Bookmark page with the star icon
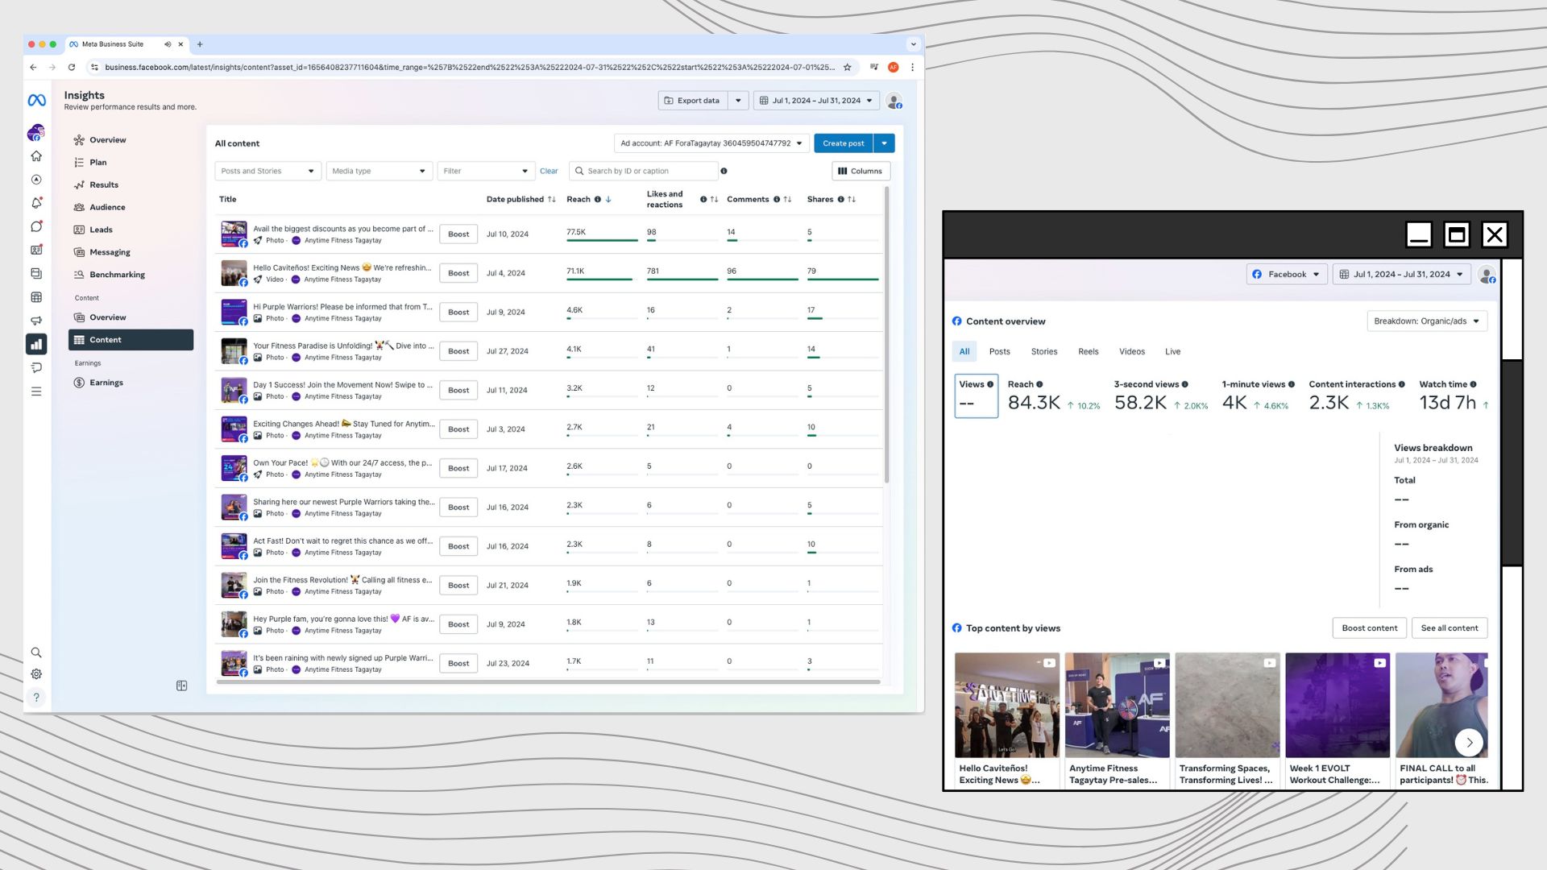 click(x=847, y=68)
